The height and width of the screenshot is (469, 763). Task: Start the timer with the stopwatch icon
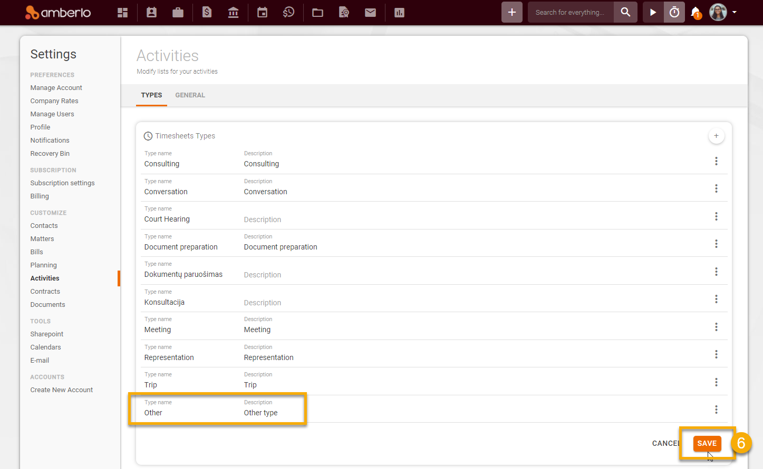[x=674, y=12]
